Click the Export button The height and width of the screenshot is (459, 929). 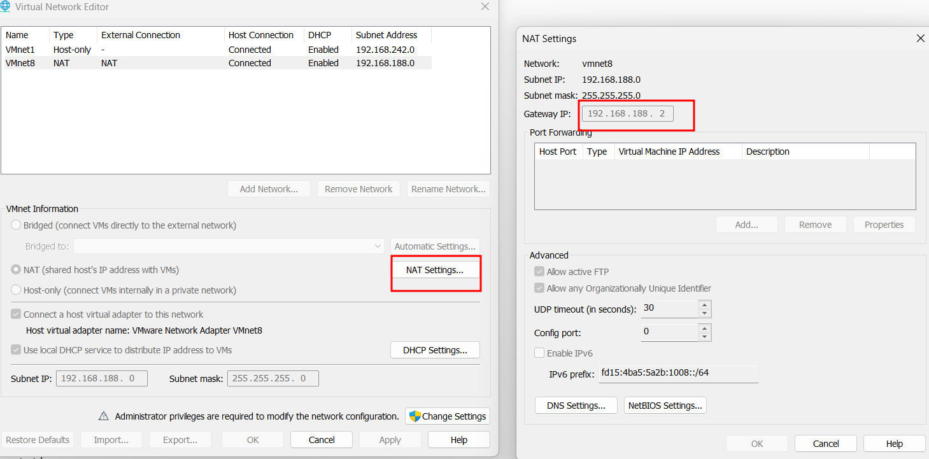click(x=180, y=440)
